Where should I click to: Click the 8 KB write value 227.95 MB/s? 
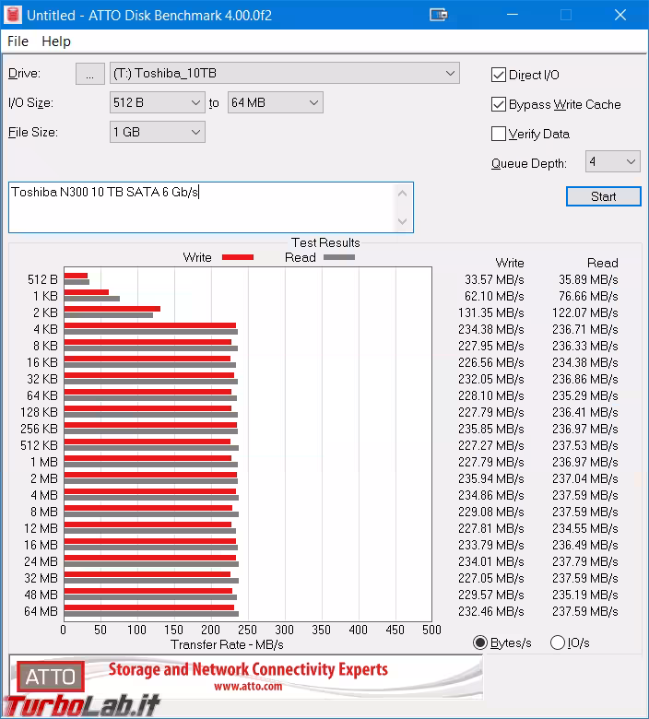(490, 346)
